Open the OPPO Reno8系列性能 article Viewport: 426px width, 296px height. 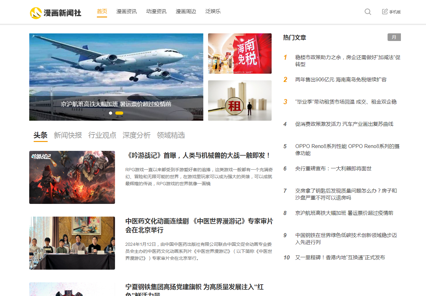[348, 150]
